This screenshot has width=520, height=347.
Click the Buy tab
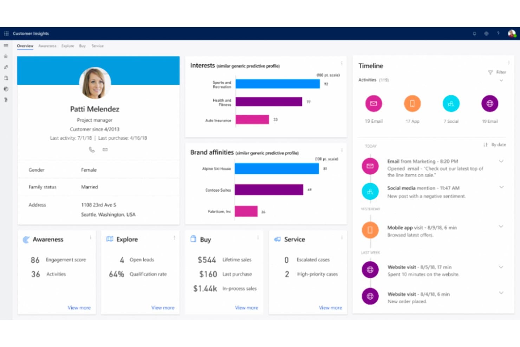[83, 46]
